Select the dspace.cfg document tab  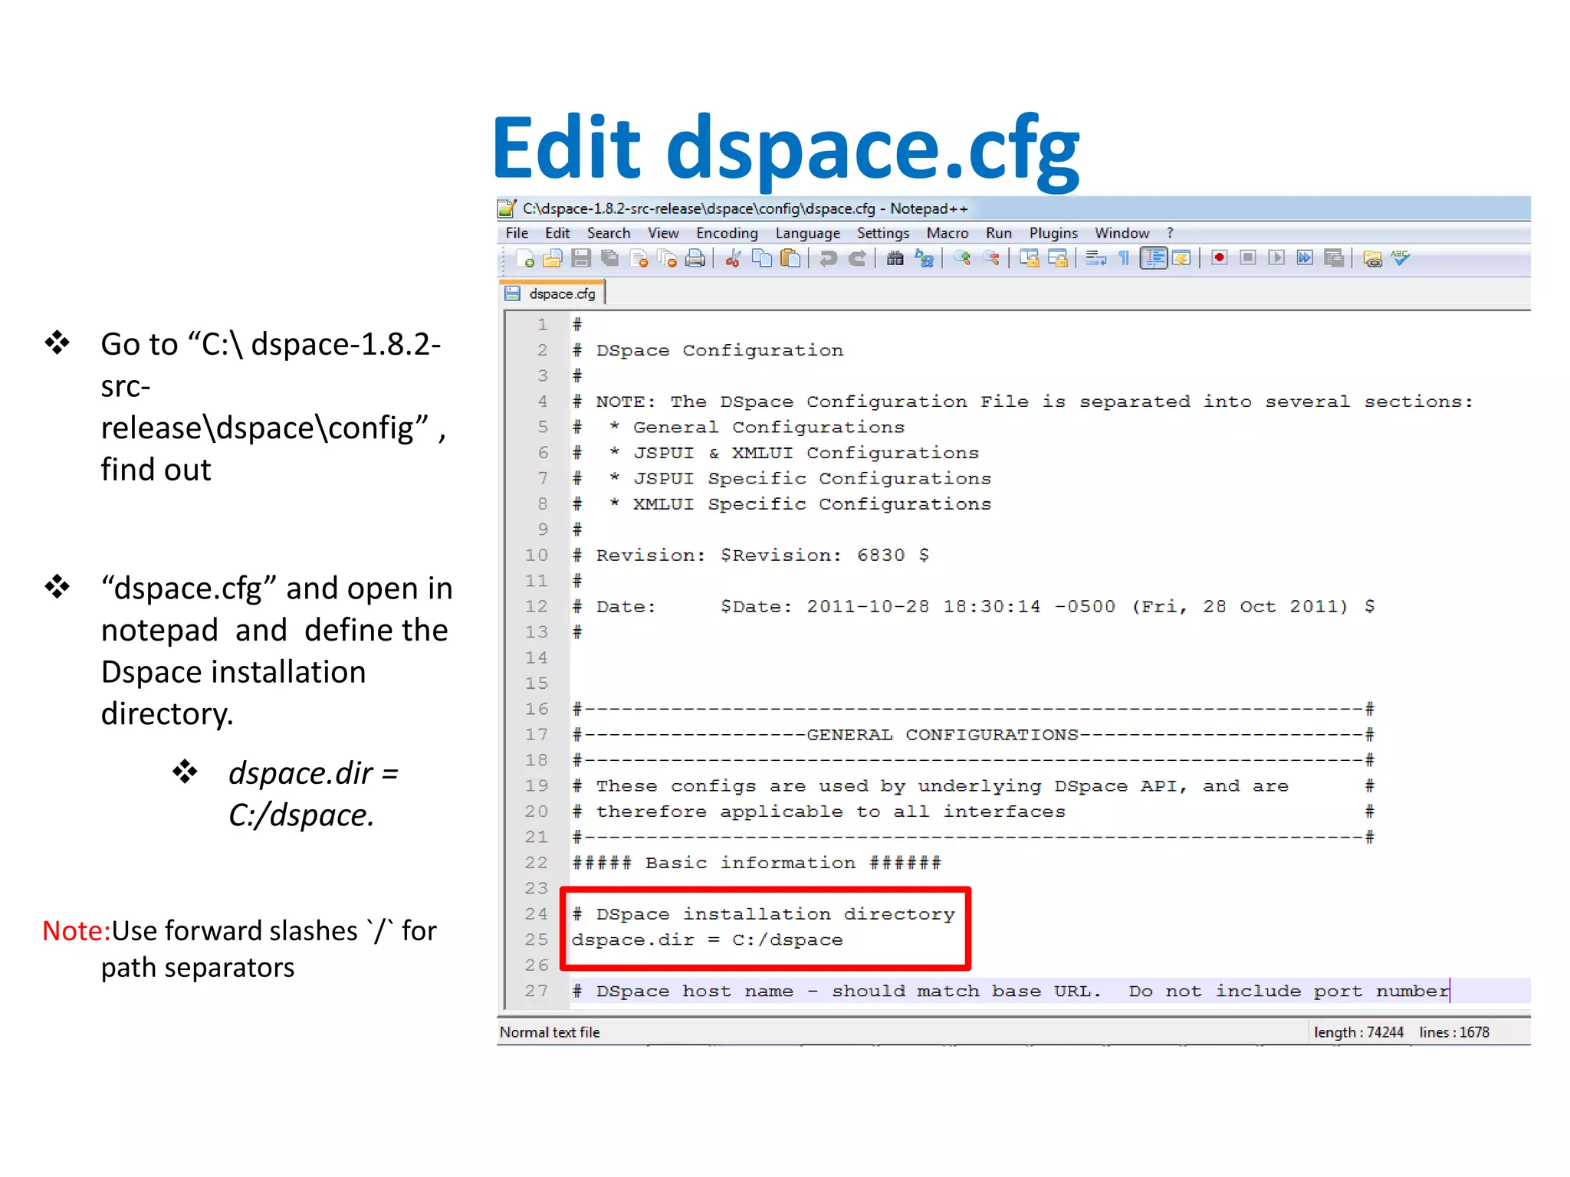552,293
